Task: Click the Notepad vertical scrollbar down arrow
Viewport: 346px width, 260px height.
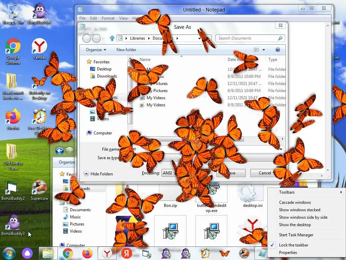Action: tap(328, 170)
